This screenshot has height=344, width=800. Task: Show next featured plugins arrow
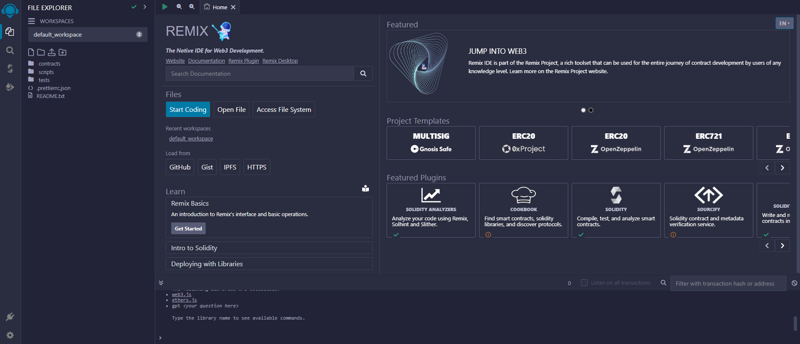782,246
